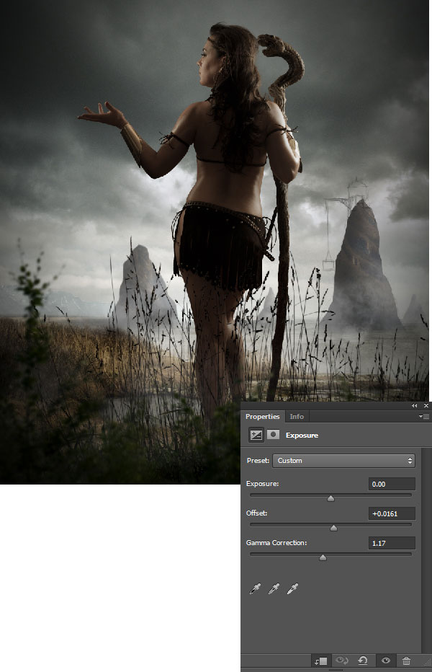Click the Exposure slider handle

(x=330, y=498)
